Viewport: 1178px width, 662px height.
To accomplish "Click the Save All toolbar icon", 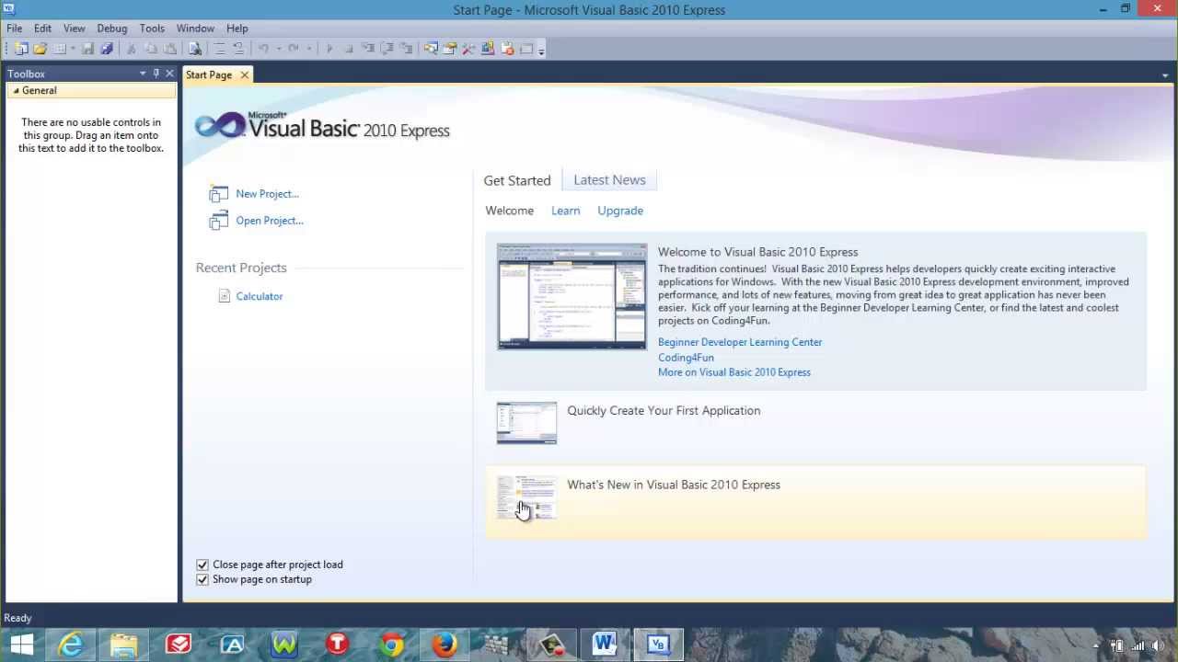I will coord(107,49).
